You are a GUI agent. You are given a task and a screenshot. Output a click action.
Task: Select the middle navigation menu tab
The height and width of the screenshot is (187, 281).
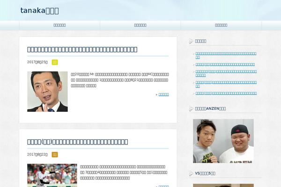140,25
